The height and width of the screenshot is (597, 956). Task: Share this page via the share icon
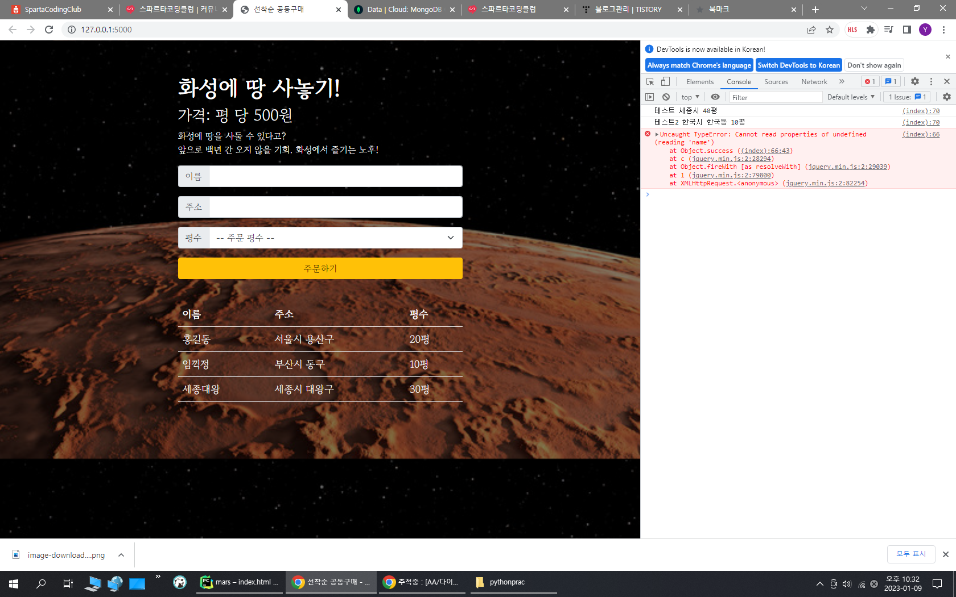click(811, 30)
